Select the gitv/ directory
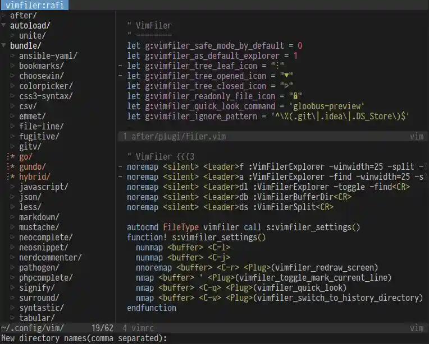Image resolution: width=429 pixels, height=344 pixels. 30,146
